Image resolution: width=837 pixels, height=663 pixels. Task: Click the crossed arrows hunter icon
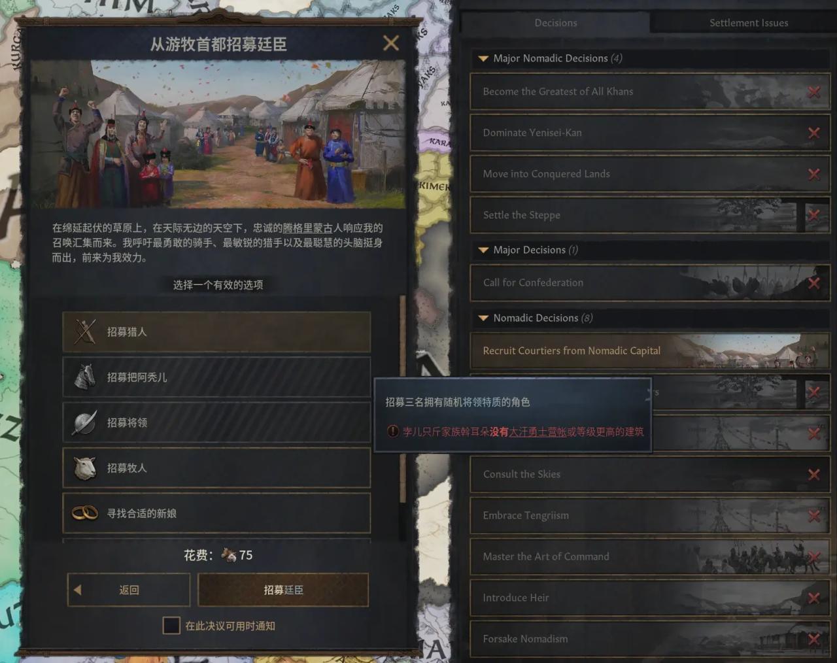[x=85, y=332]
